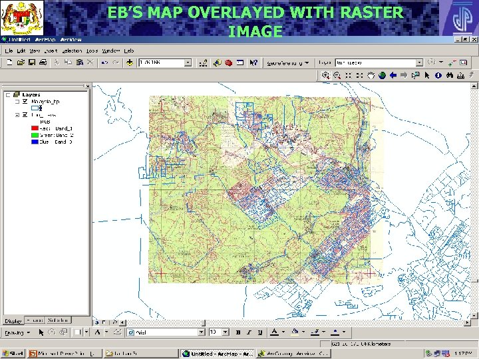The image size is (479, 359).
Task: Click the Fixed Zoom In arrows icon
Action: (348, 75)
